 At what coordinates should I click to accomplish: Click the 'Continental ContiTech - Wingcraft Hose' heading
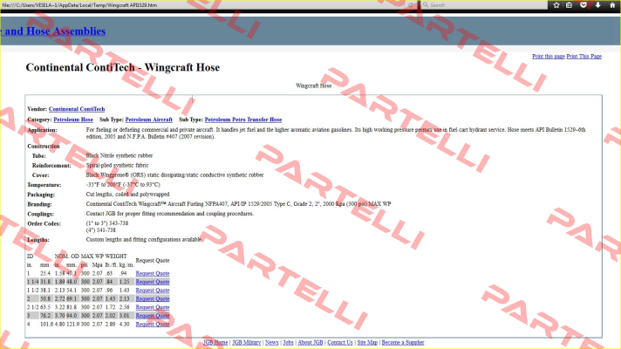coord(123,67)
